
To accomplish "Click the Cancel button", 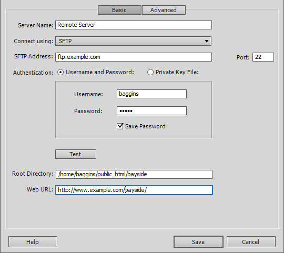I will point(251,242).
